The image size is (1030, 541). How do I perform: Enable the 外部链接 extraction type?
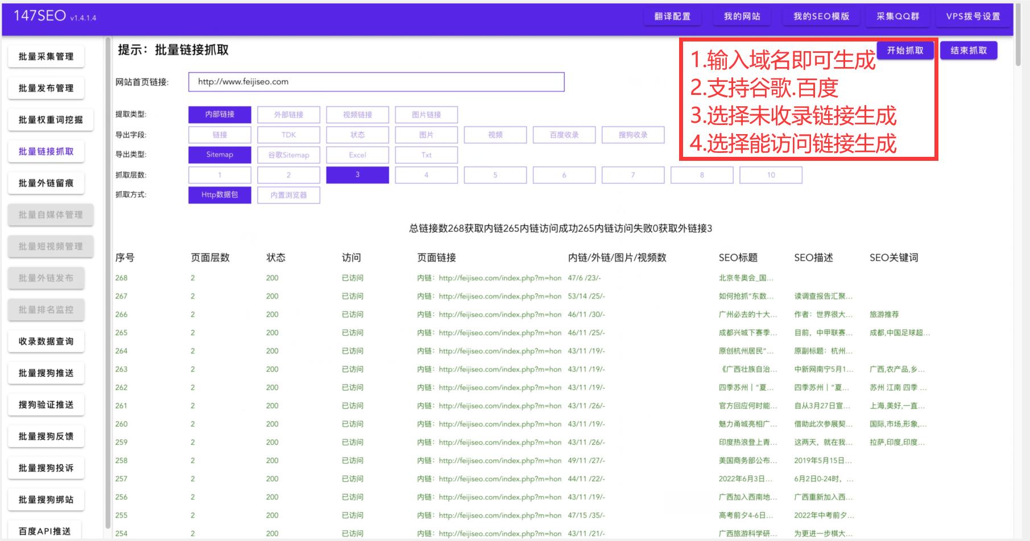point(288,114)
